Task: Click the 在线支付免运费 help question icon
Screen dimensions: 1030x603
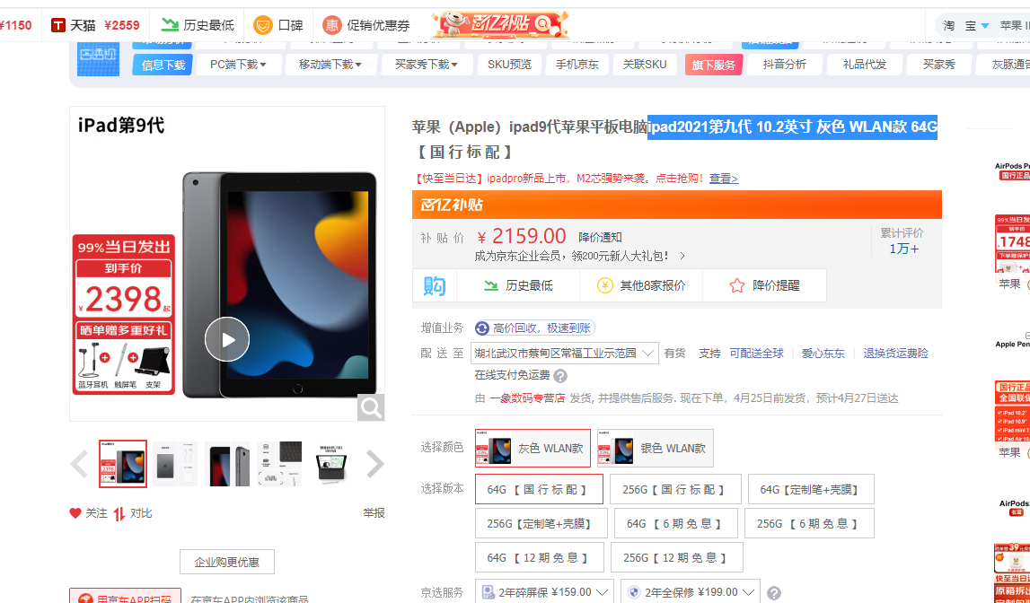Action: [x=562, y=375]
